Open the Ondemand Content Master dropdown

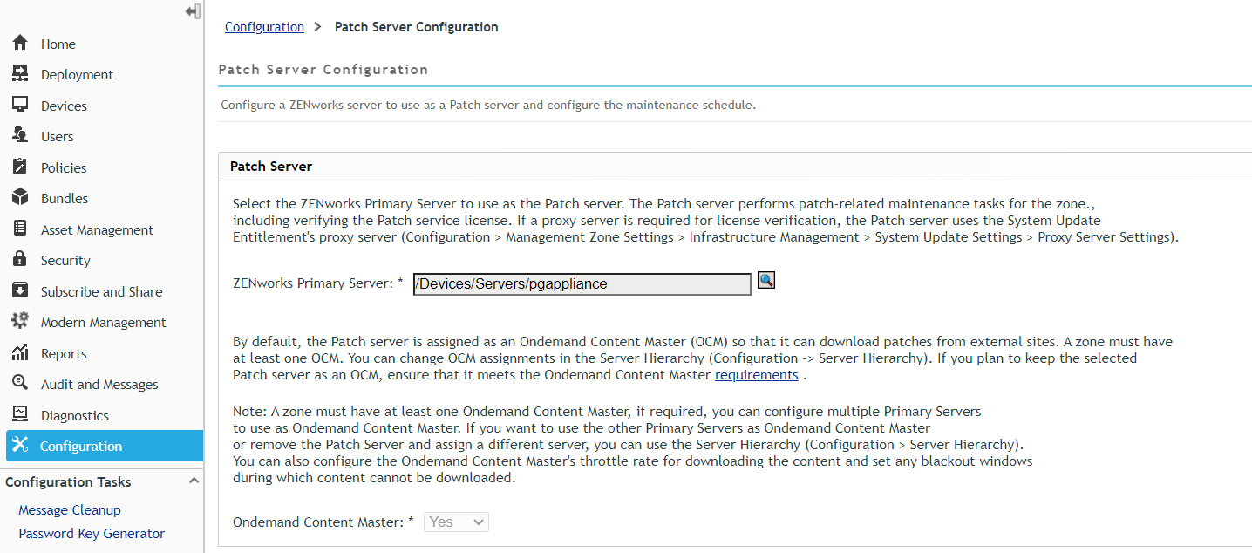[x=455, y=522]
